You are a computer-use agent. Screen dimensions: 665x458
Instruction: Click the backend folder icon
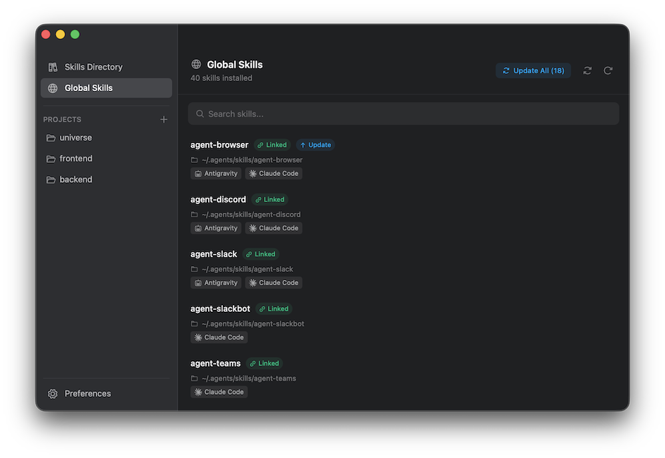pyautogui.click(x=51, y=179)
